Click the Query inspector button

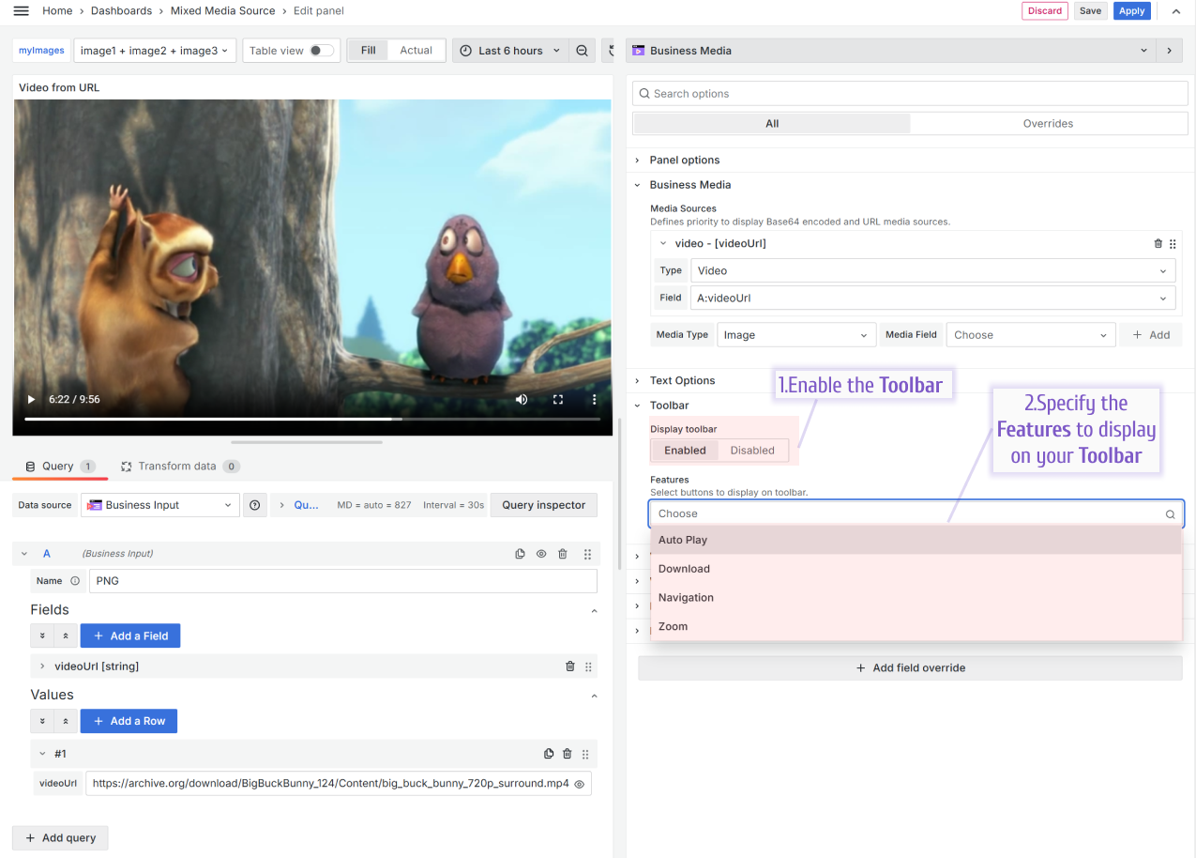click(x=543, y=505)
